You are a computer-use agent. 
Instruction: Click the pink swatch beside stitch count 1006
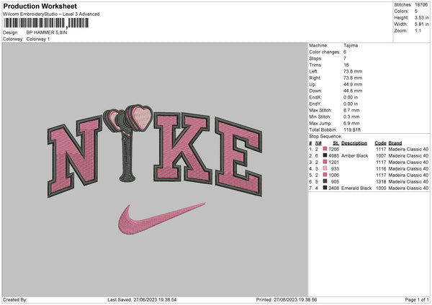(x=325, y=175)
